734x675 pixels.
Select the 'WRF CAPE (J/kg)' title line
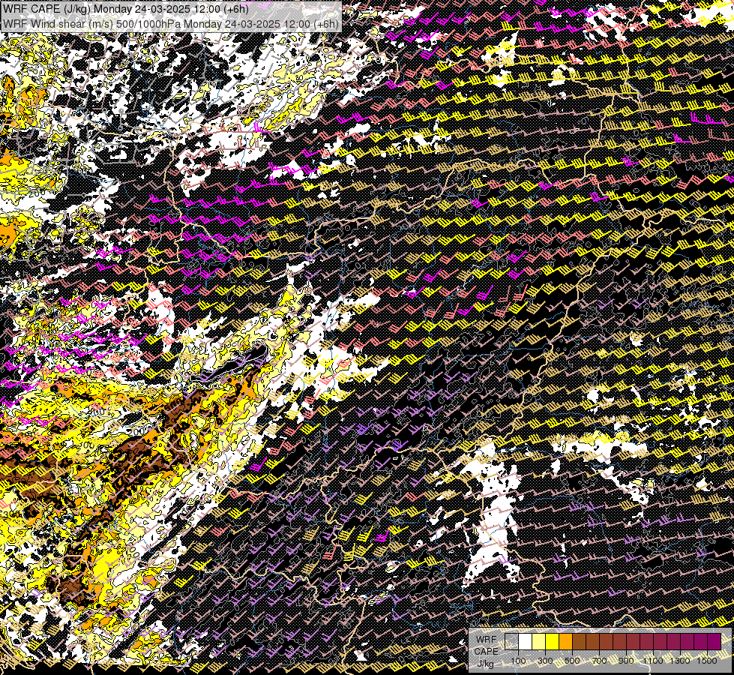(x=125, y=9)
